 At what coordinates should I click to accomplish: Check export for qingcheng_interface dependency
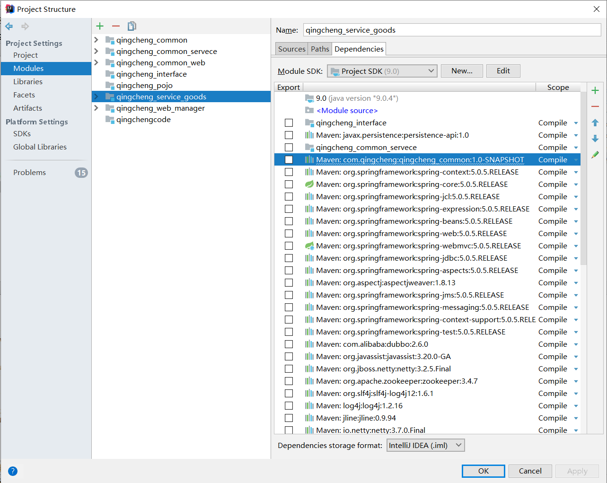(x=289, y=123)
